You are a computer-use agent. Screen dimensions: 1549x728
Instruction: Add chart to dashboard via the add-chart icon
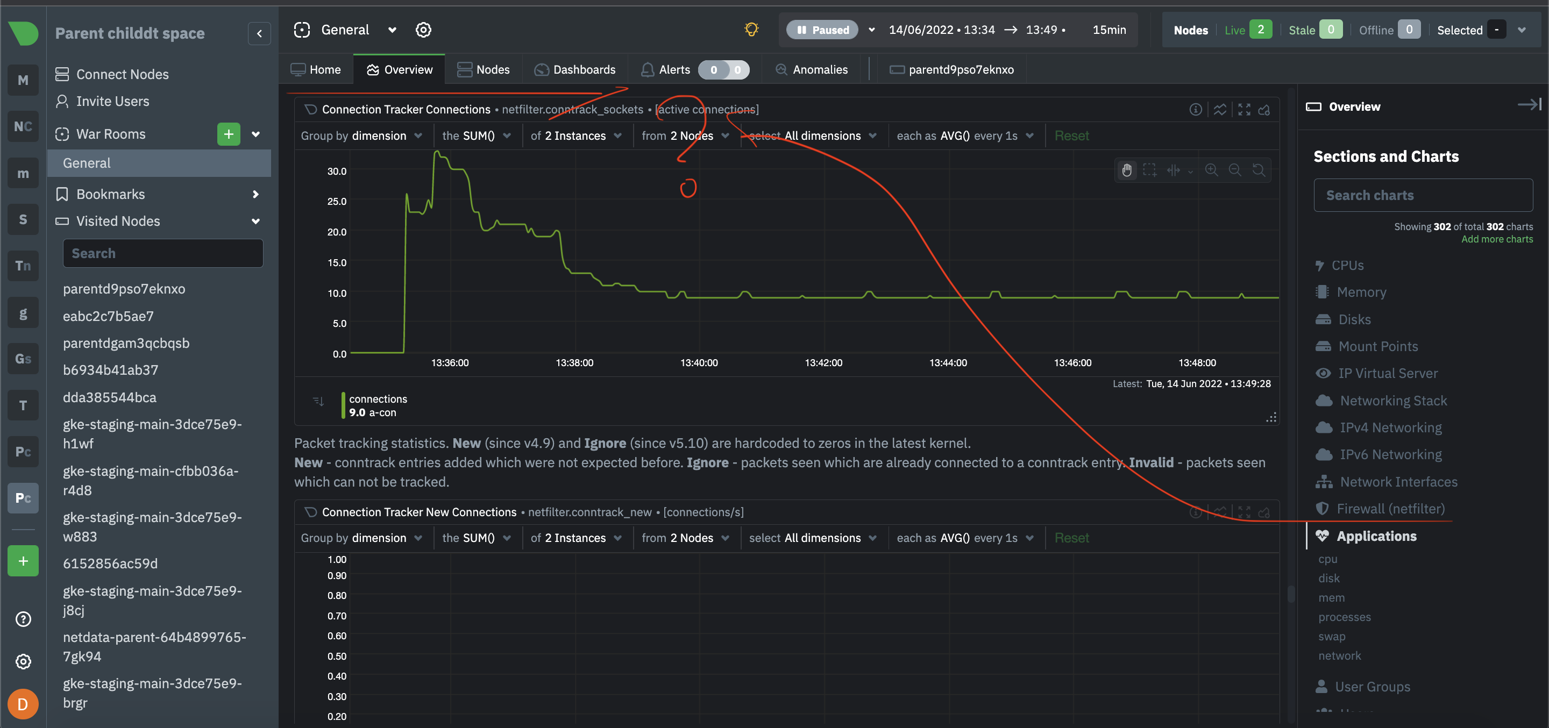click(x=1264, y=109)
